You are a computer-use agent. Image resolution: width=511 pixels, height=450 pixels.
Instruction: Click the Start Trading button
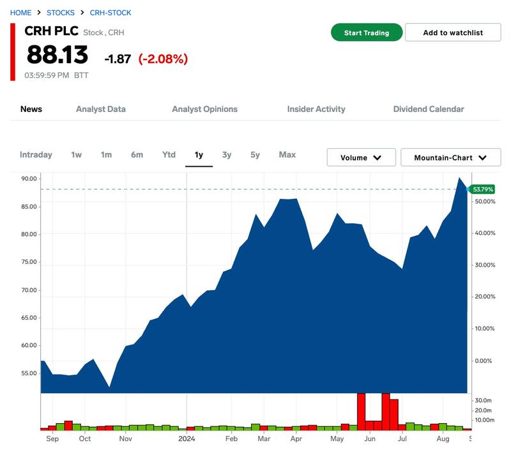(x=367, y=33)
